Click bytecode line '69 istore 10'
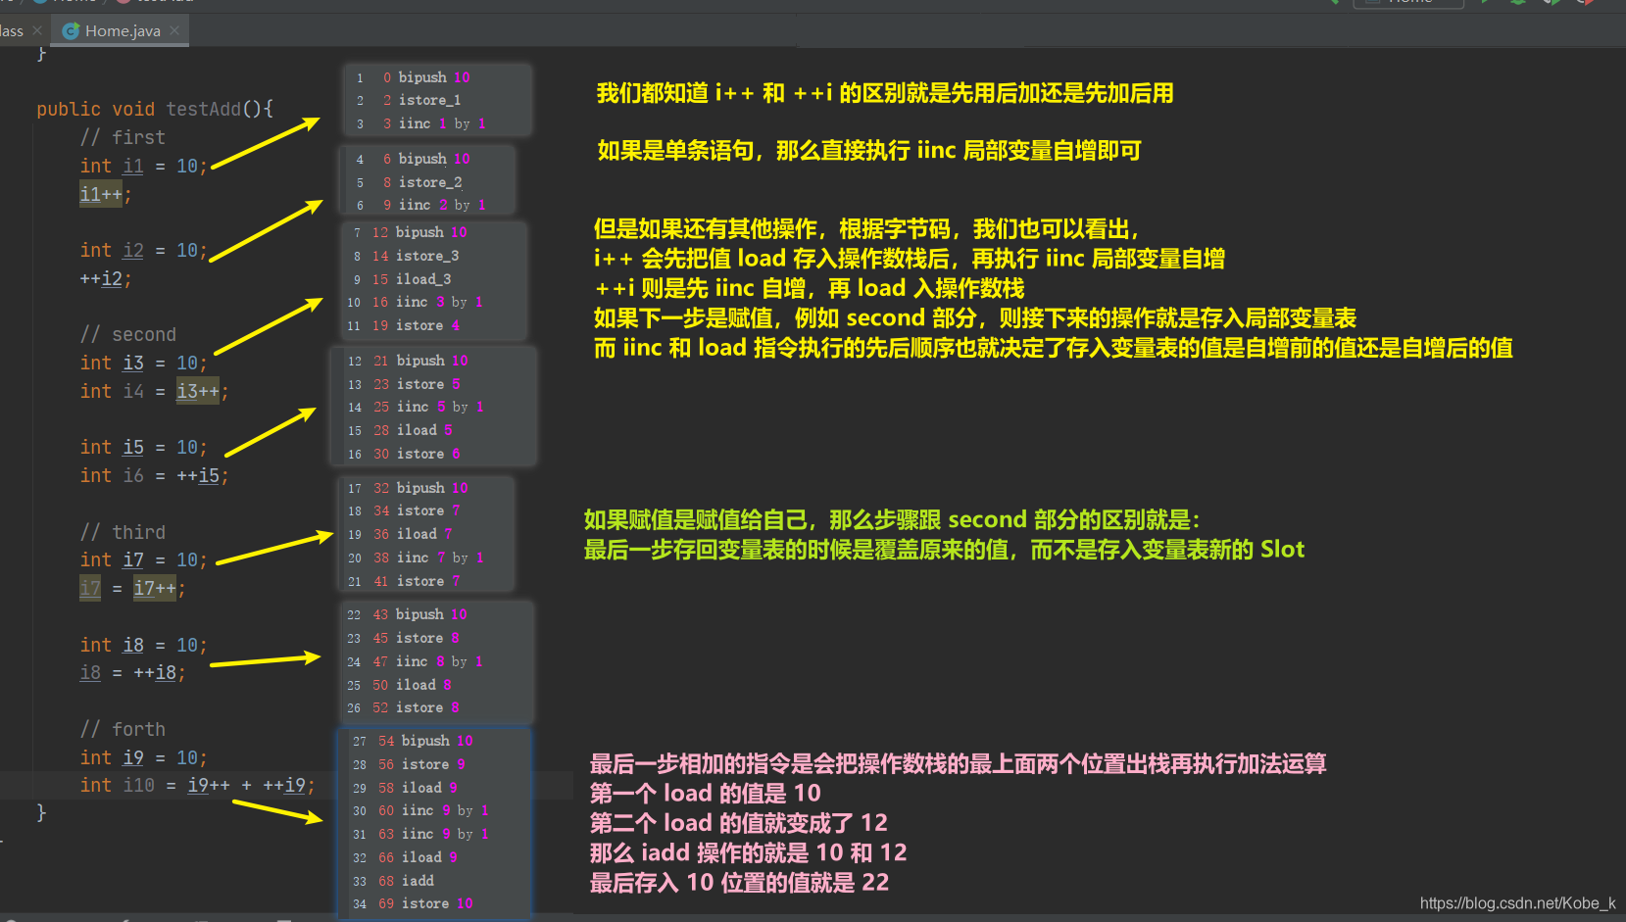1626x922 pixels. (x=426, y=903)
